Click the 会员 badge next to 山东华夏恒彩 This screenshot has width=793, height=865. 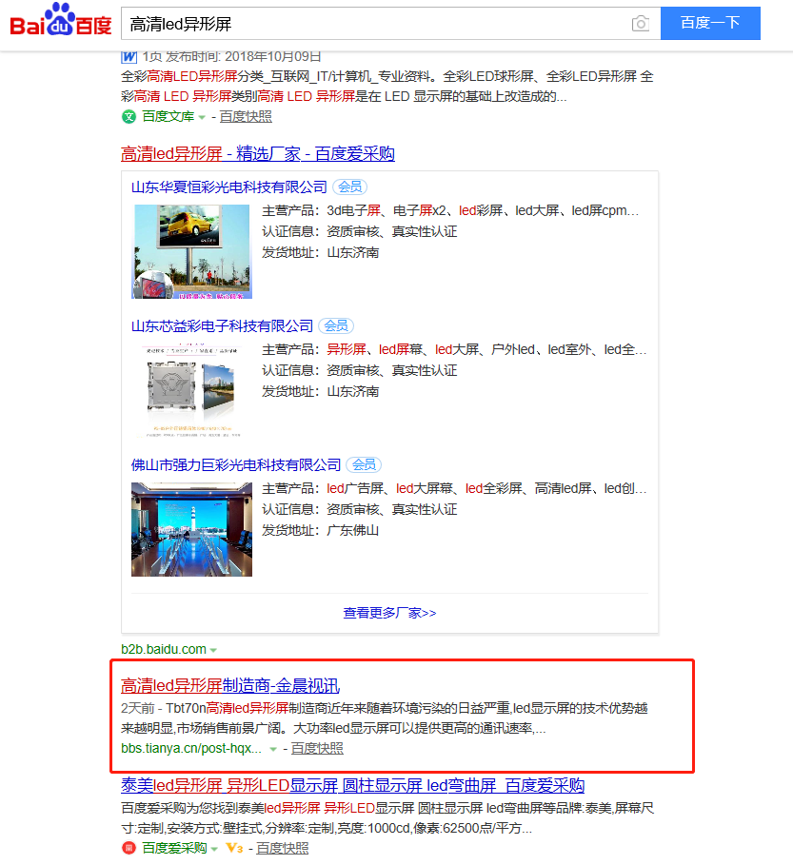[x=350, y=187]
